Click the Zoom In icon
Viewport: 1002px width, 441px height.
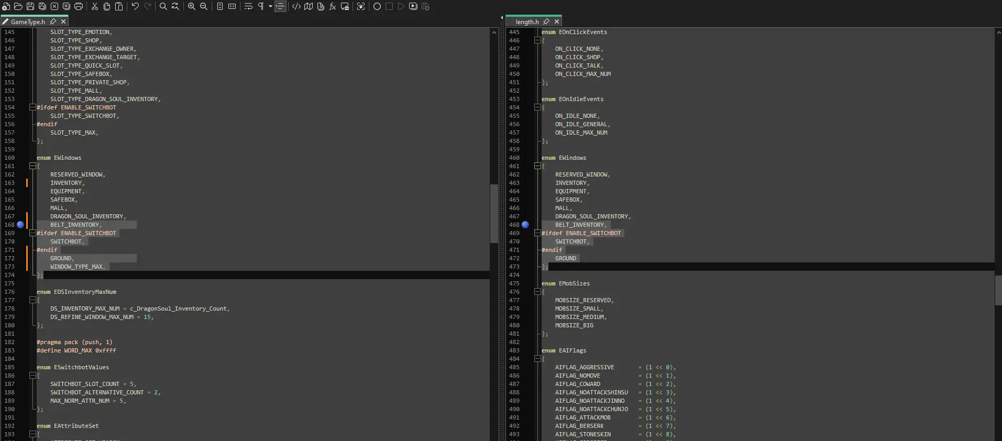tap(191, 6)
